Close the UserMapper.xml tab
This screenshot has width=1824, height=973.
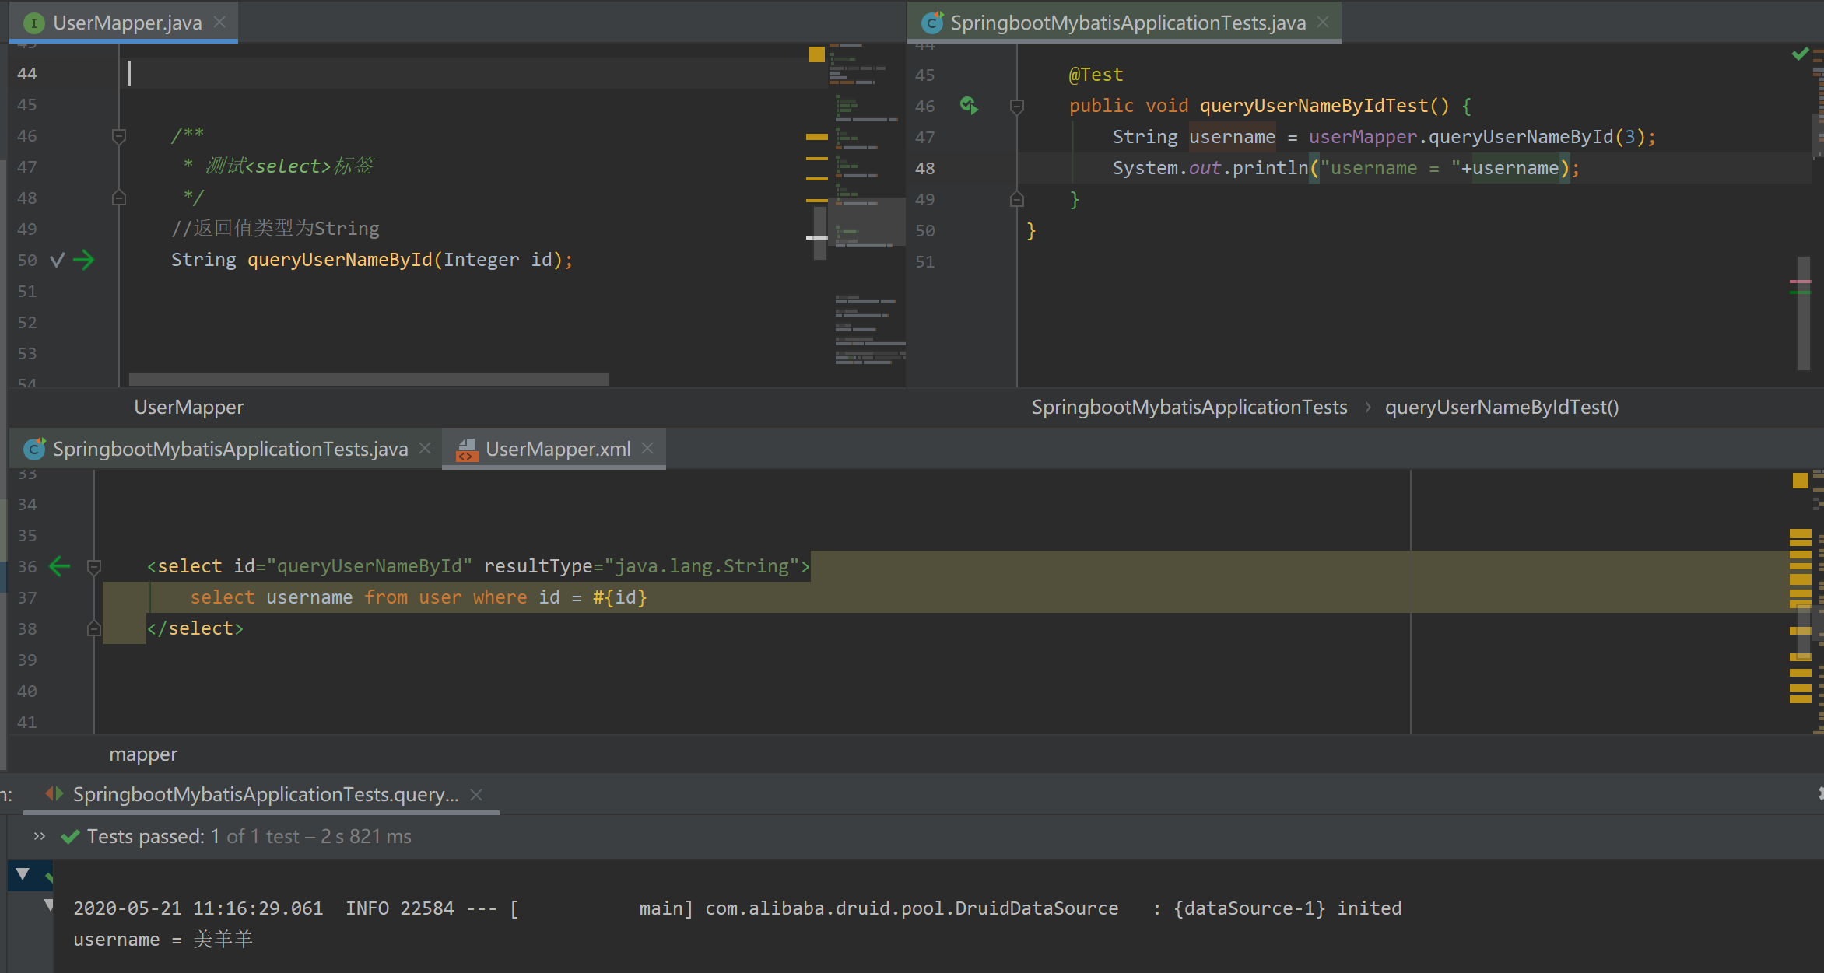647,448
